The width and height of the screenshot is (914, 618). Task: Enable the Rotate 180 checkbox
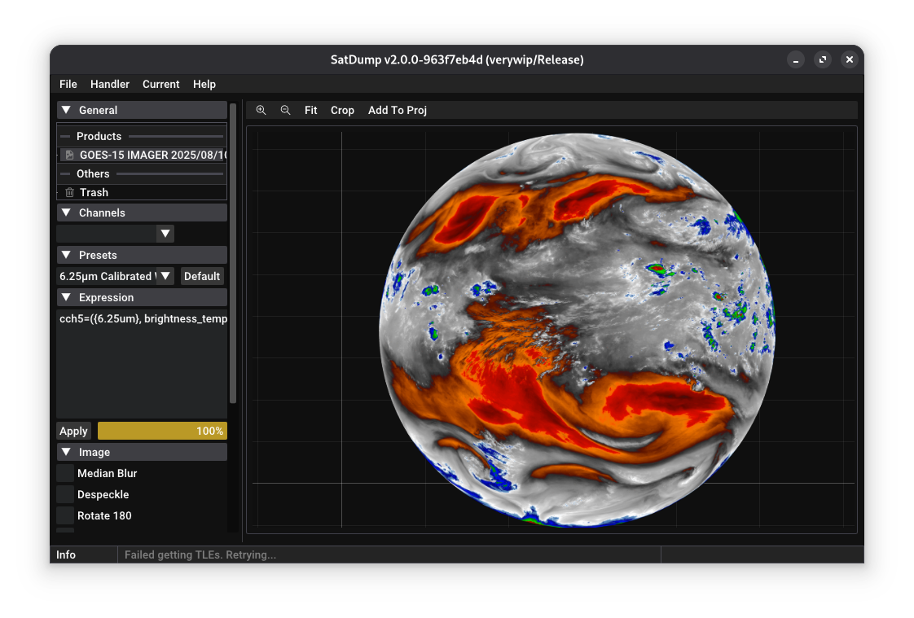pos(65,515)
